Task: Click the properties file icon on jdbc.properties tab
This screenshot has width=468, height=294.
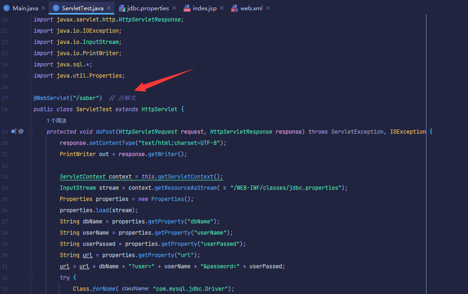Action: click(x=121, y=8)
